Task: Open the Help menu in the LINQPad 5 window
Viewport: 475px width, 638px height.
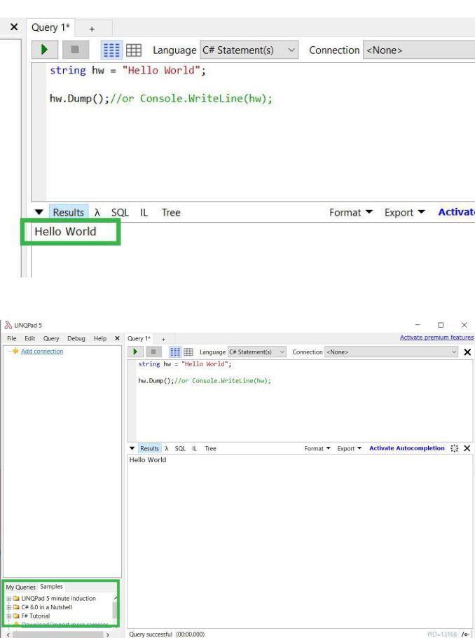Action: point(100,338)
